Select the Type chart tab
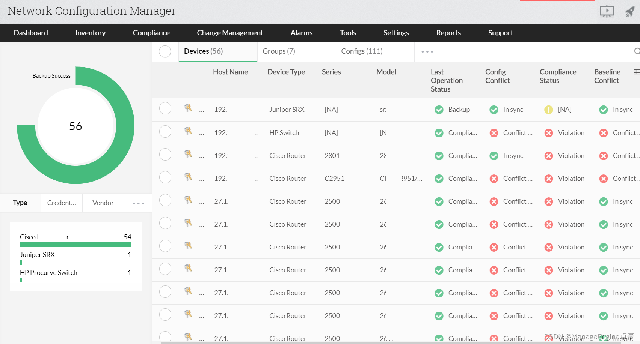Screen dimensions: 640x344 coord(20,203)
